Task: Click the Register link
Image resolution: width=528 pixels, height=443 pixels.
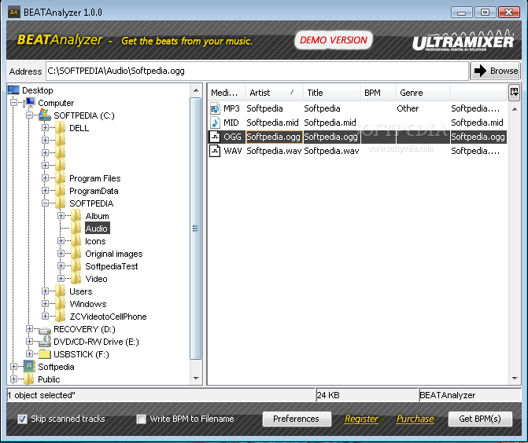Action: [361, 419]
